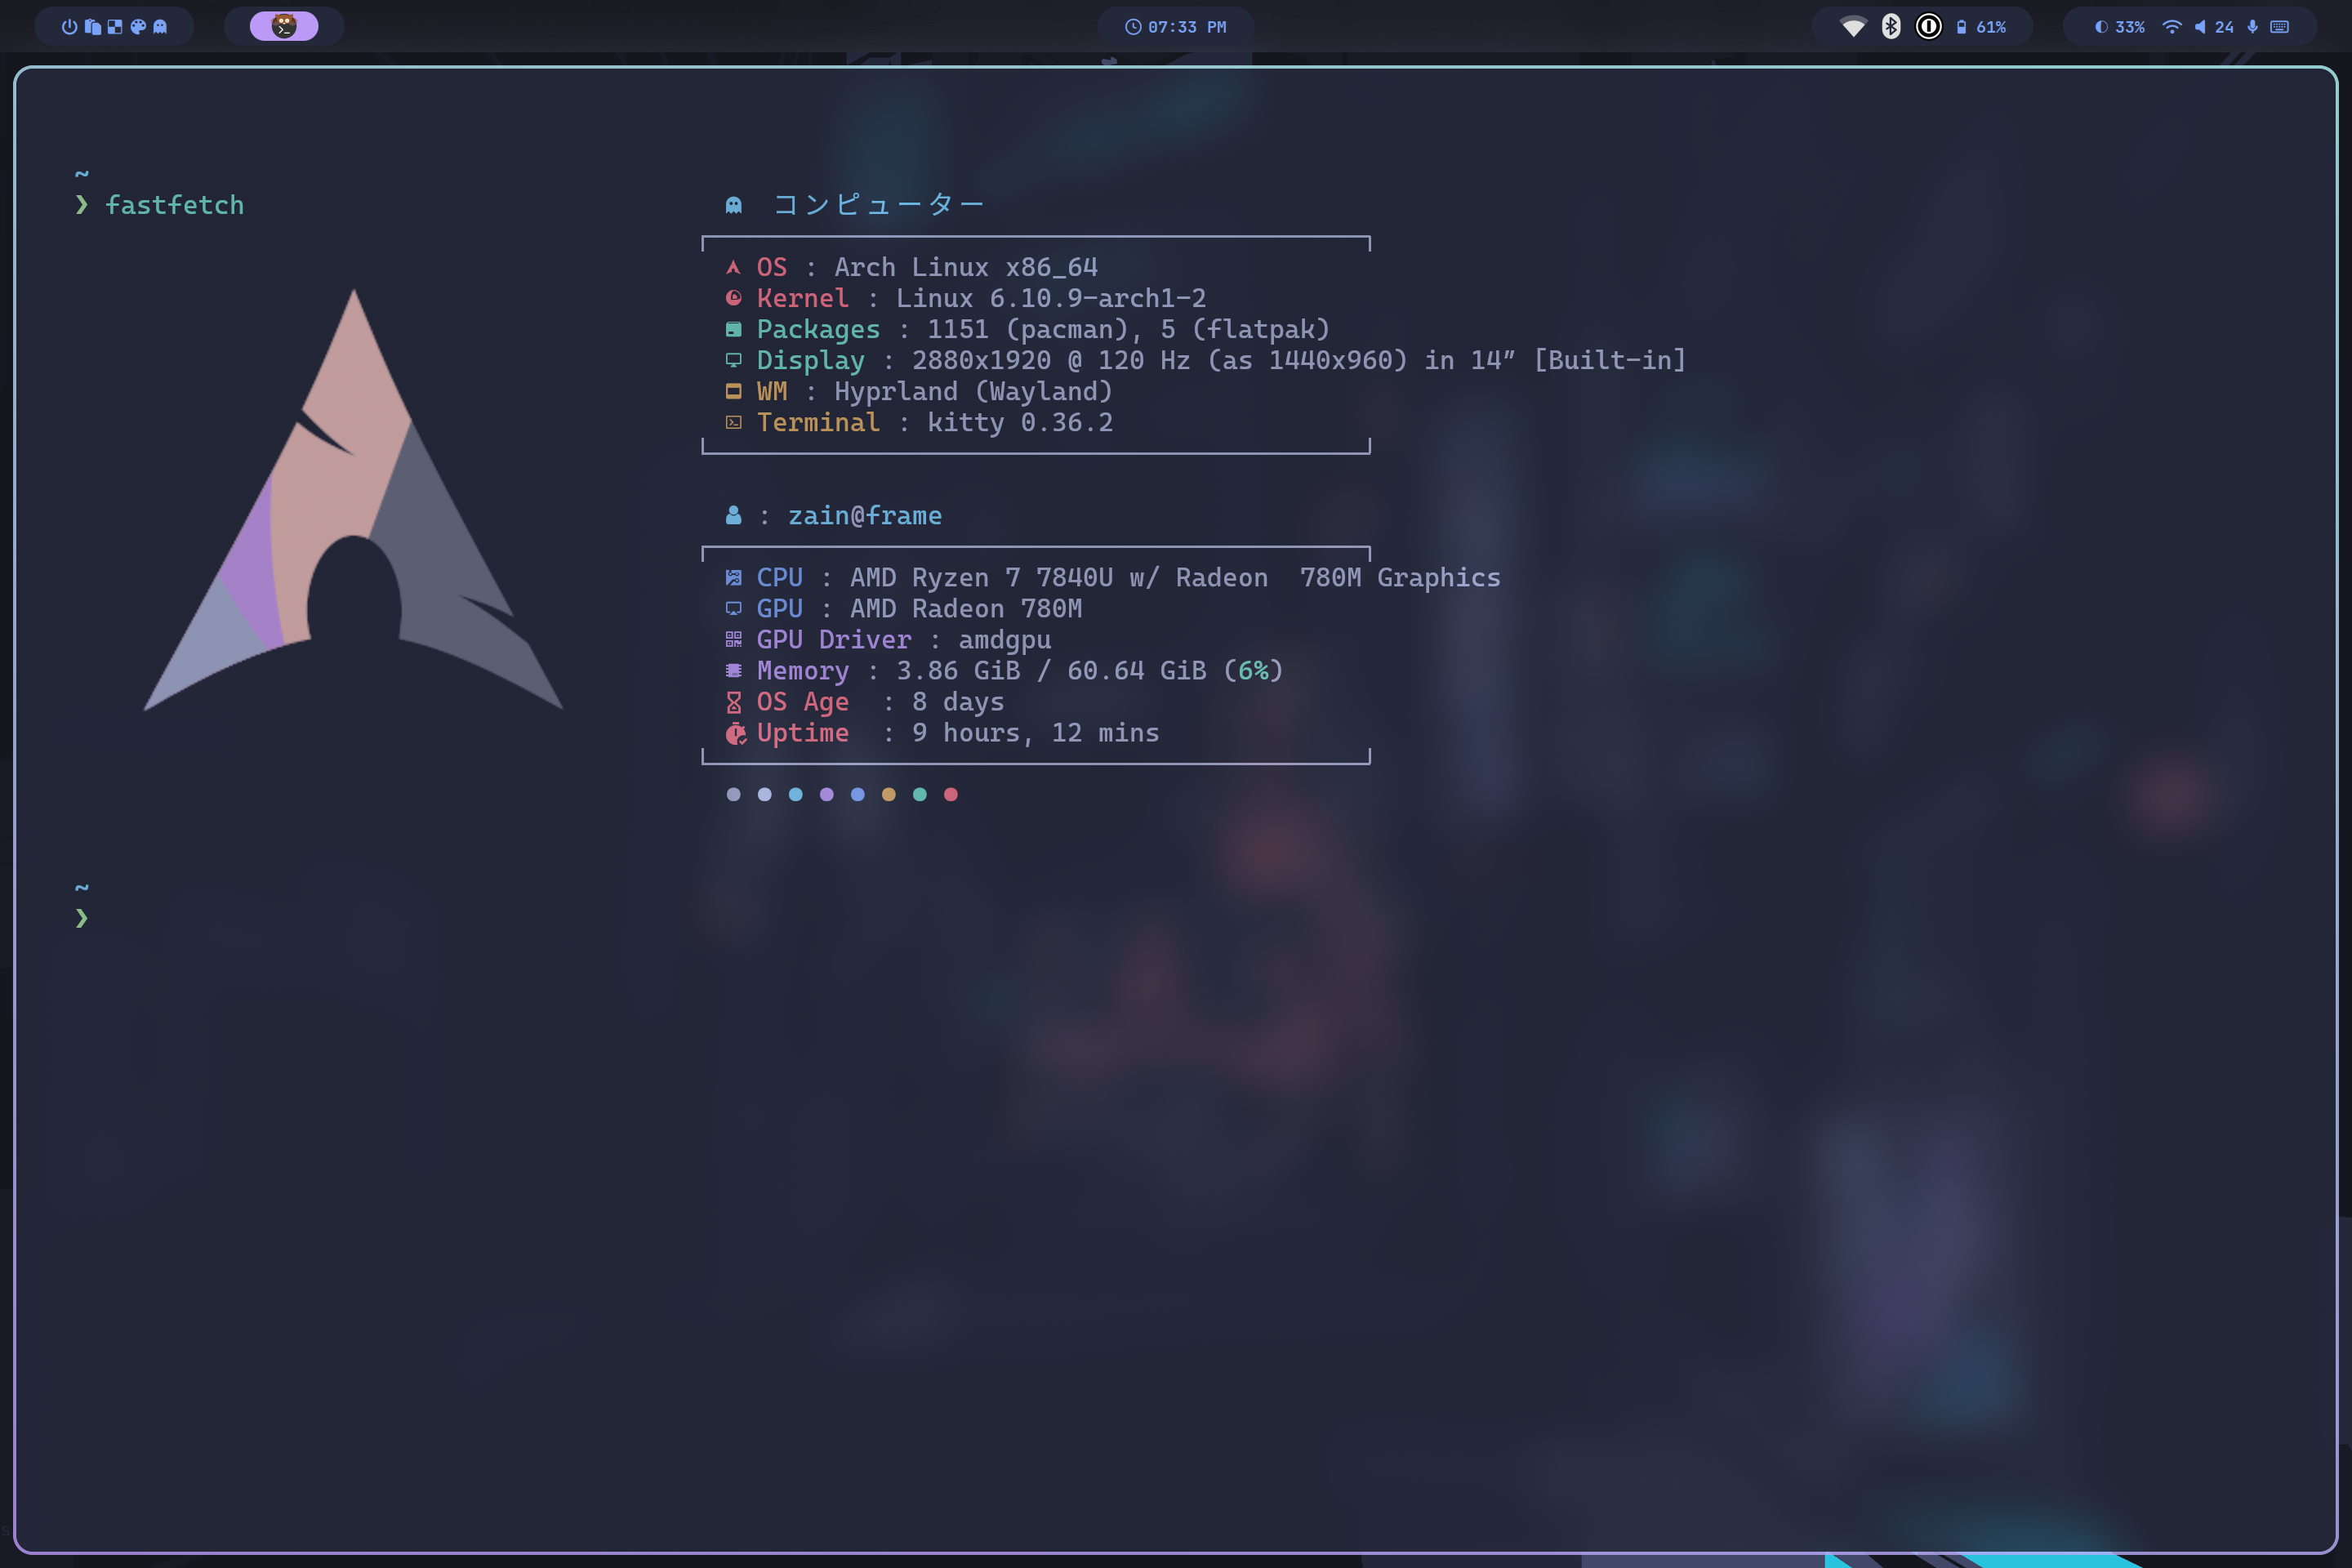Open the keyboard layout icon in bar
The height and width of the screenshot is (1568, 2352).
(2279, 27)
